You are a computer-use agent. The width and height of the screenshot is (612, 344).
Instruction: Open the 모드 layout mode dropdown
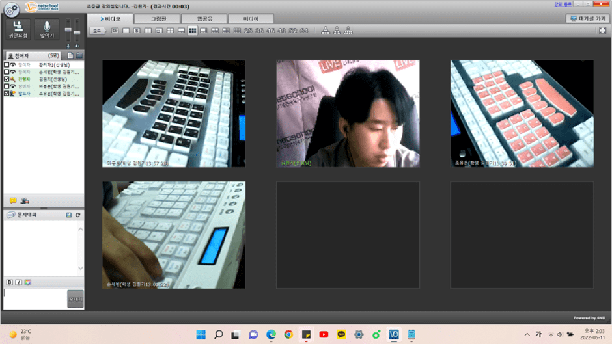98,31
